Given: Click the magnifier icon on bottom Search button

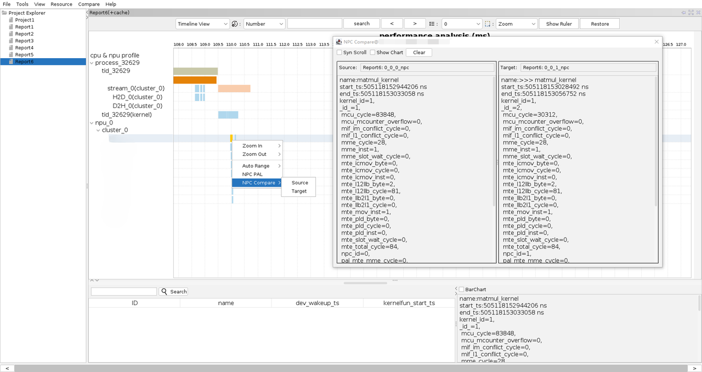Looking at the screenshot, I should tap(164, 291).
